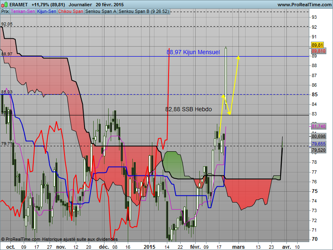The image size is (333, 250).
Task: Click the oct. month label on time axis
Action: point(11,247)
